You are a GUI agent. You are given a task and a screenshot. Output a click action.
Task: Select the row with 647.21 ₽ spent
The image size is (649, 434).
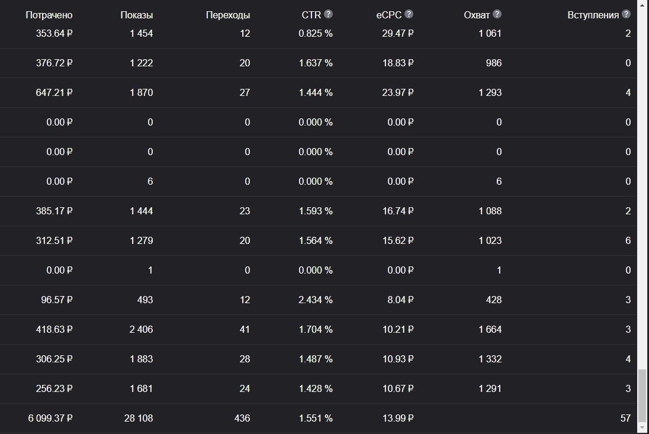coord(319,93)
